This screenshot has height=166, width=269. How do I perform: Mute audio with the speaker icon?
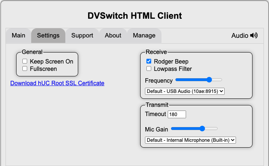click(254, 36)
